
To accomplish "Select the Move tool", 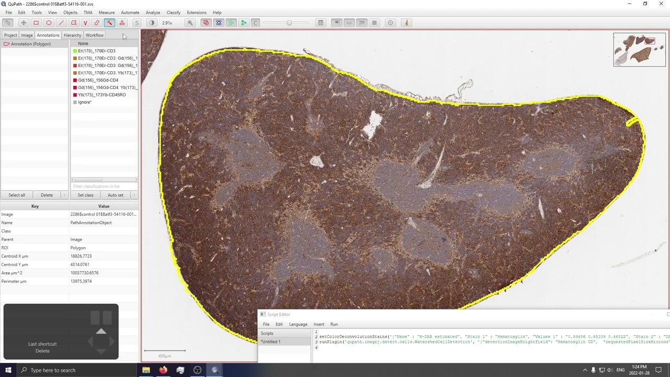I will [24, 23].
